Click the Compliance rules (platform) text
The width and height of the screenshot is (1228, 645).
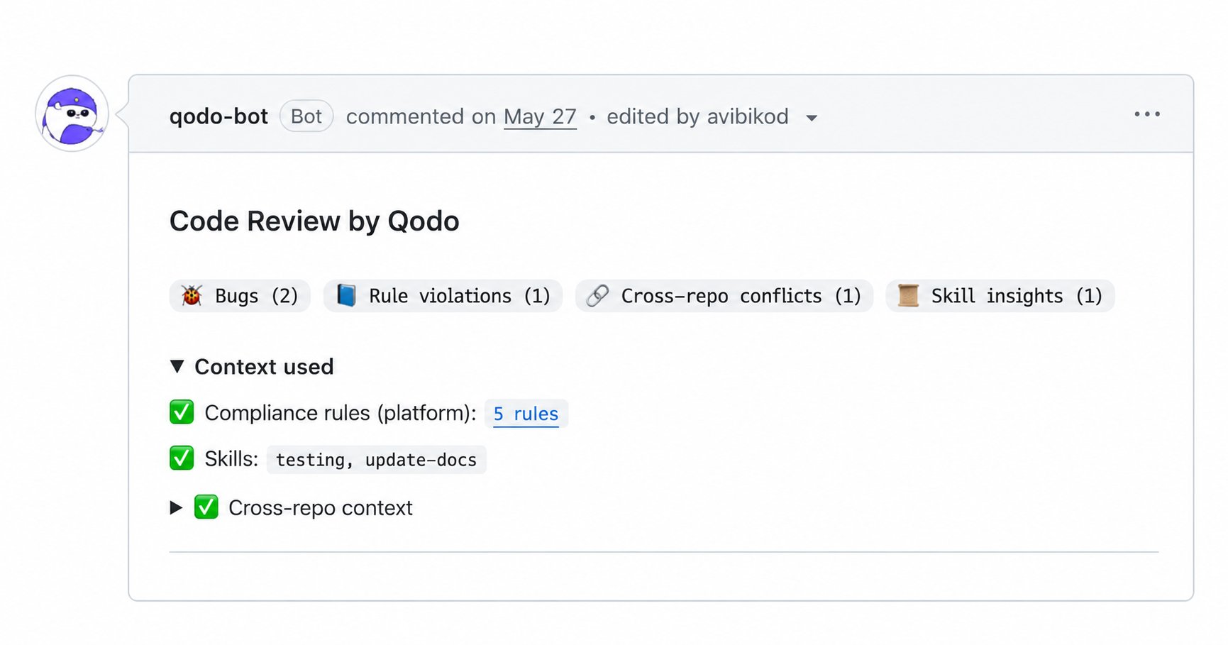[341, 413]
